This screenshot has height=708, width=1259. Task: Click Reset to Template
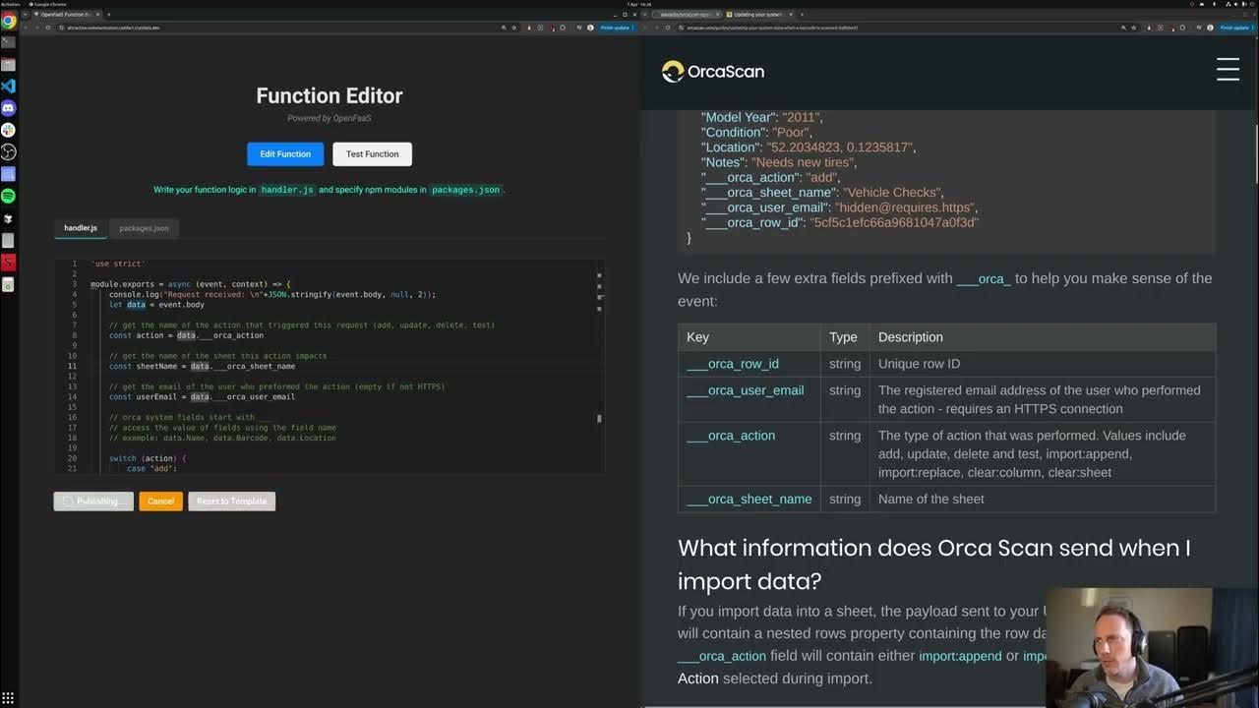tap(231, 501)
